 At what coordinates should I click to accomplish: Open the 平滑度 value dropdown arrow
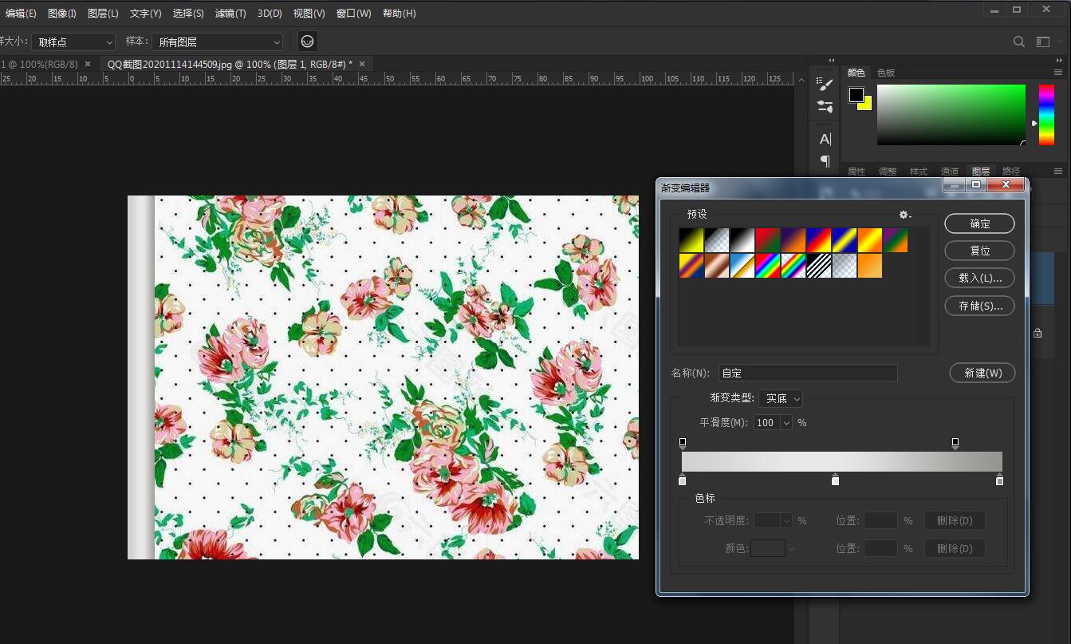tap(786, 423)
